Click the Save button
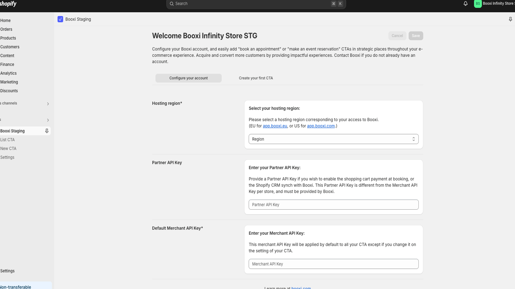Viewport: 515px width, 289px height. tap(416, 36)
